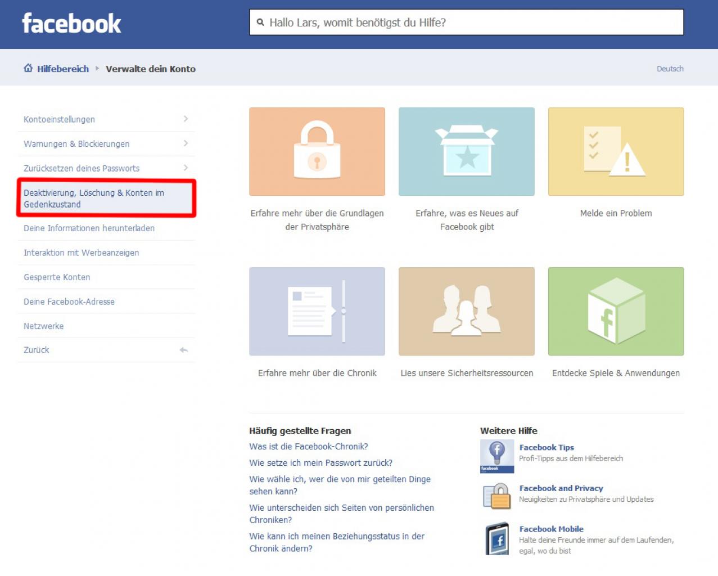This screenshot has height=576, width=718.
Task: Click the 'Melde ein Problem' label
Action: tap(616, 213)
